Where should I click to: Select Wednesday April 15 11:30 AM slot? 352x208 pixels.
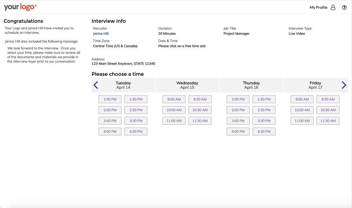(x=200, y=121)
